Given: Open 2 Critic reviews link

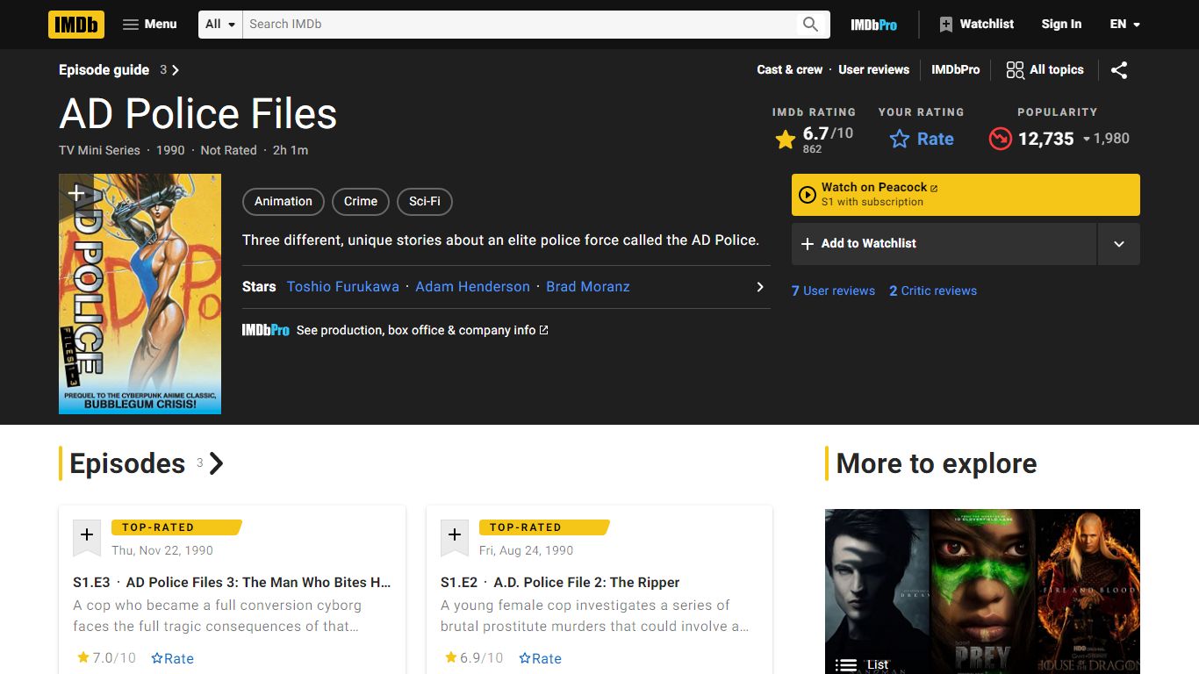Looking at the screenshot, I should click(933, 291).
